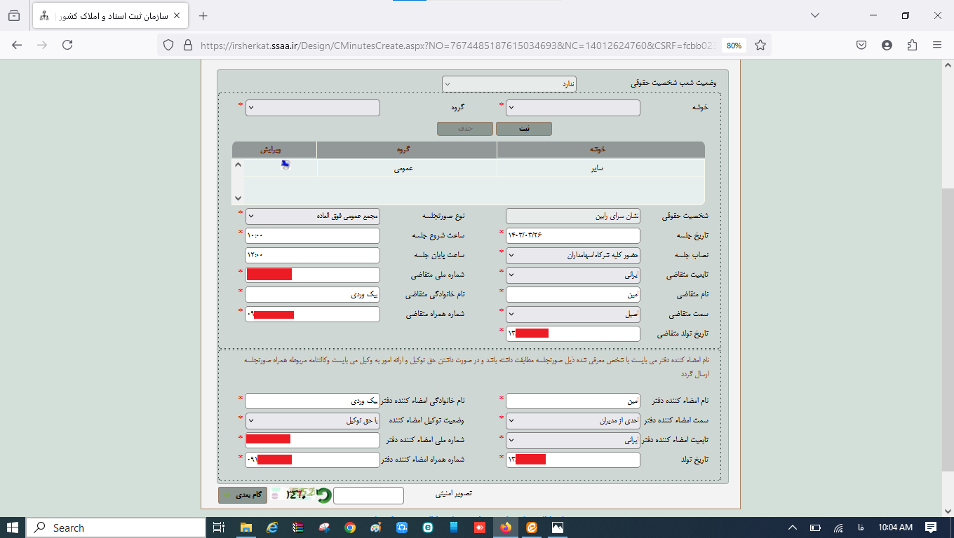Click the edit icon in the عمومی row
Screen dimensions: 954x538
(x=285, y=165)
